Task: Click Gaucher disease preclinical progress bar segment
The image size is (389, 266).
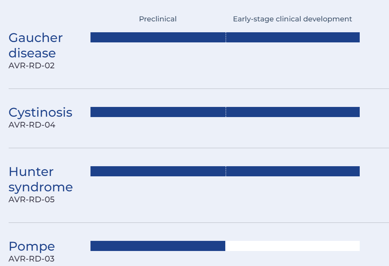Action: 158,37
